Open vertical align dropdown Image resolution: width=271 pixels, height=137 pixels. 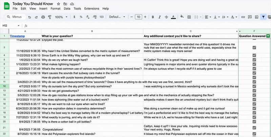tap(217, 17)
